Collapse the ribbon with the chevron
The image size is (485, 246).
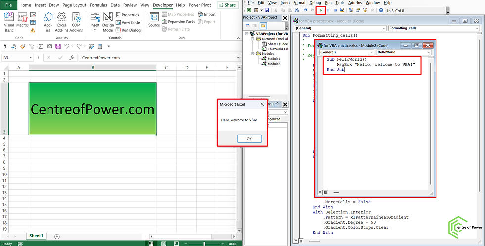(238, 38)
